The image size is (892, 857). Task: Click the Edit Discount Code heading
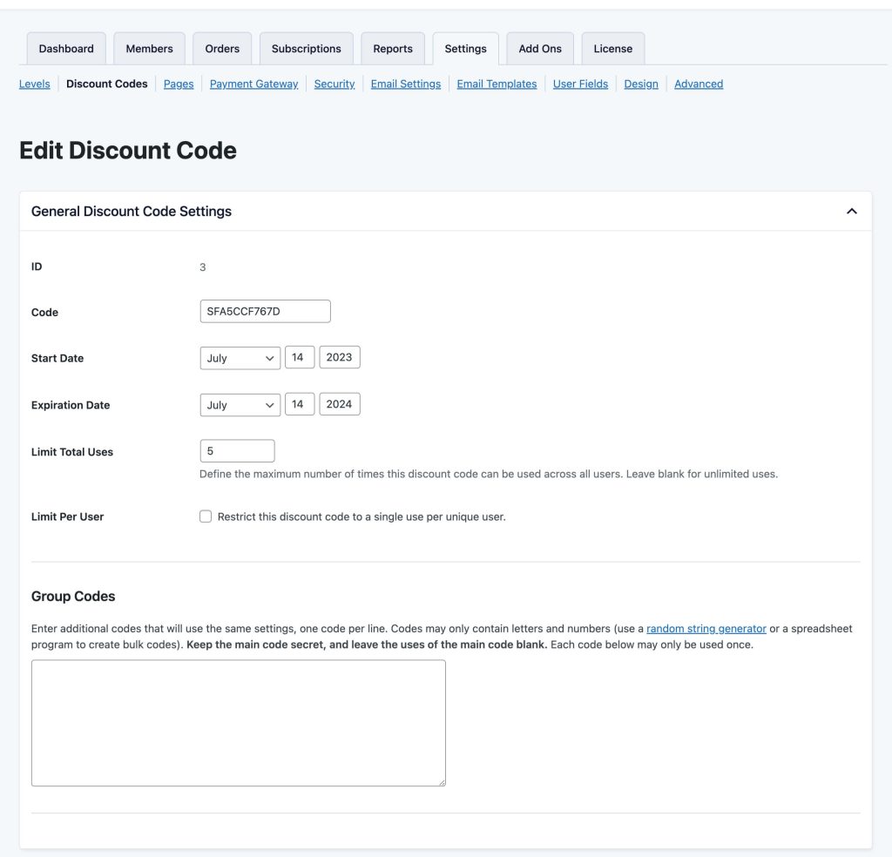128,151
